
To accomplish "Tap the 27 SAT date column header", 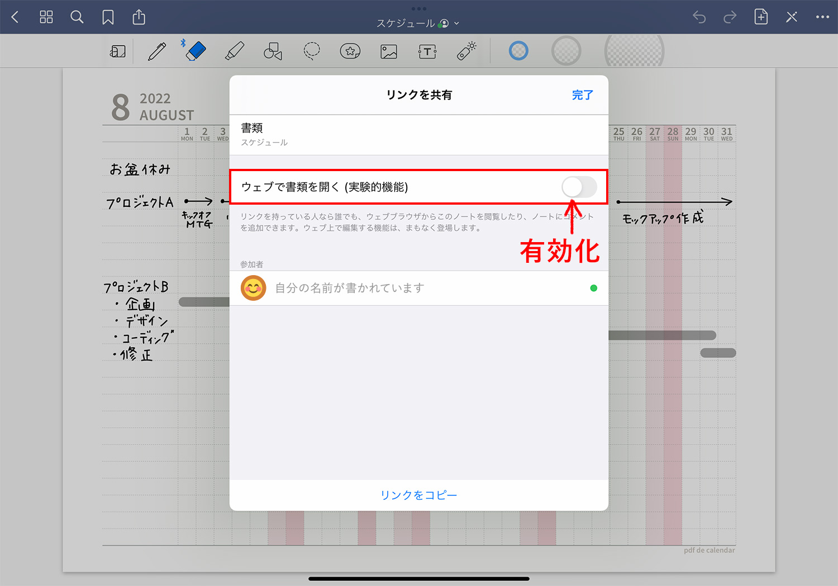I will tap(655, 134).
